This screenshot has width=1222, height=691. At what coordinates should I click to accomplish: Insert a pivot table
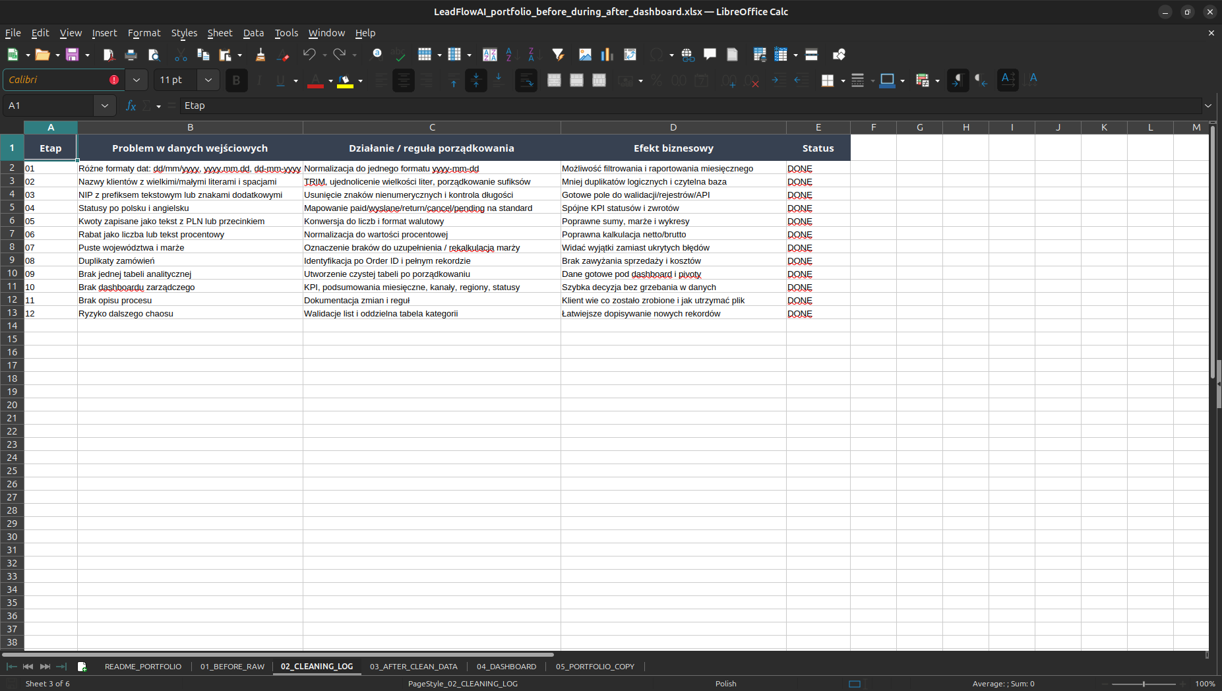point(630,55)
